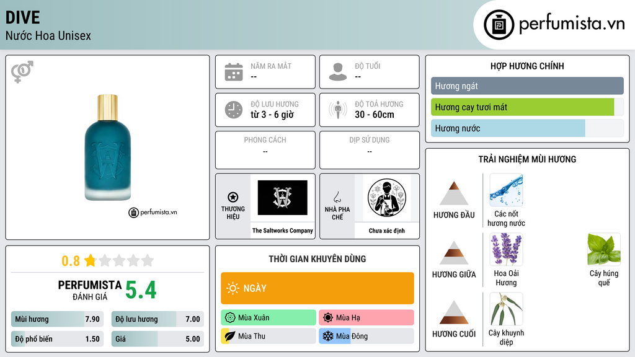Select the basil Cây húng quế image
The height and width of the screenshot is (357, 635).
coord(604,250)
